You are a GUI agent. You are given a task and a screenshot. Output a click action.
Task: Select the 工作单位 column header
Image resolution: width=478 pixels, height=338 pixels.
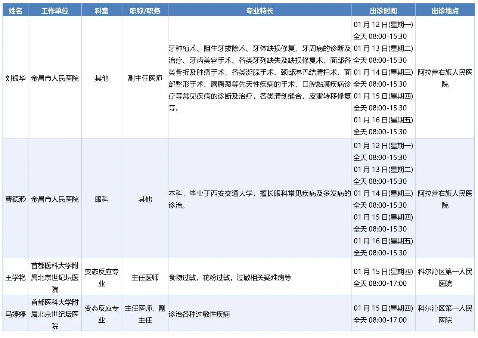click(55, 11)
